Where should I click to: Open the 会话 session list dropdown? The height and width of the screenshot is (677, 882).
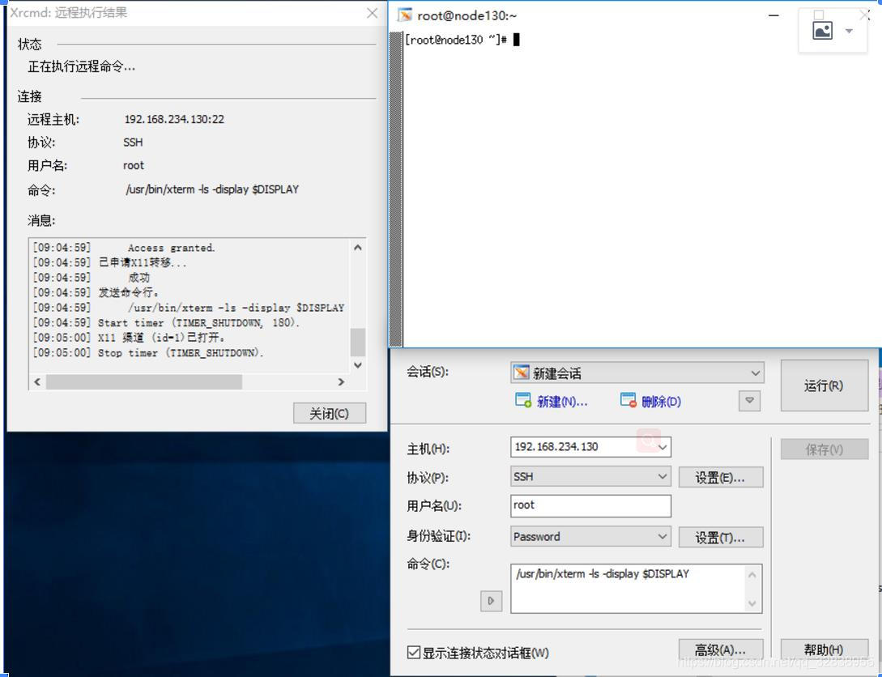pos(755,373)
